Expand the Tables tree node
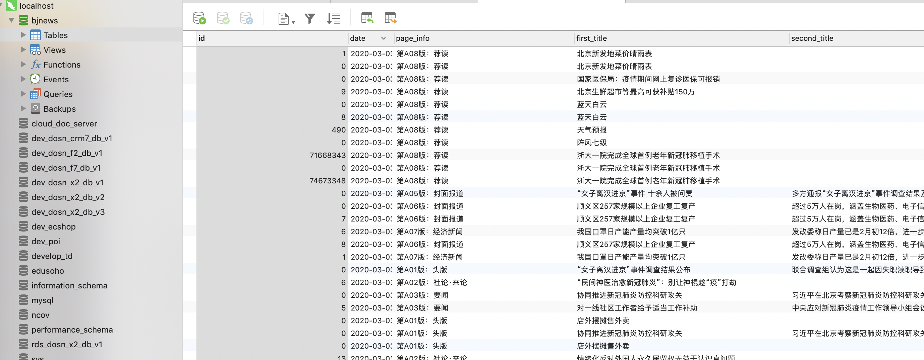The image size is (924, 360). pos(23,35)
